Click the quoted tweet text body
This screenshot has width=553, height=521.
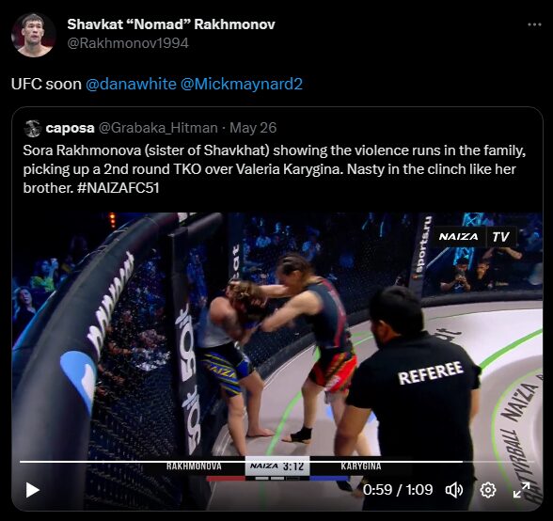tap(275, 169)
